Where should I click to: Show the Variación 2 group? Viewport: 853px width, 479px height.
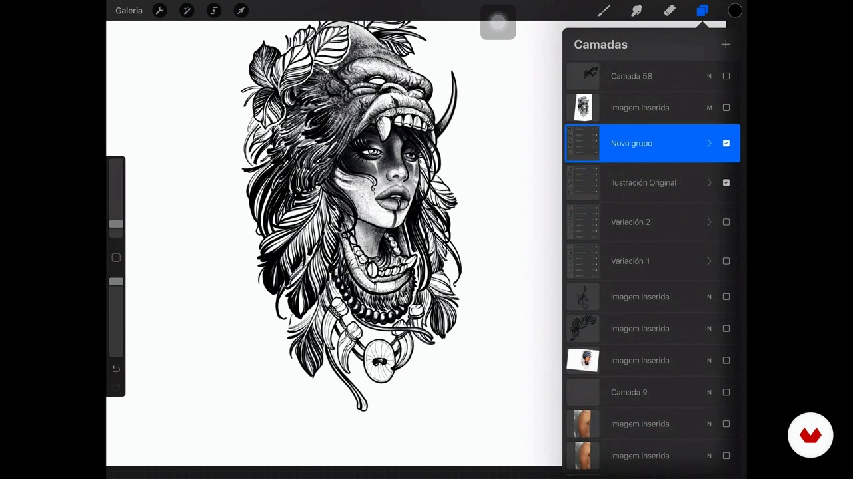click(726, 222)
